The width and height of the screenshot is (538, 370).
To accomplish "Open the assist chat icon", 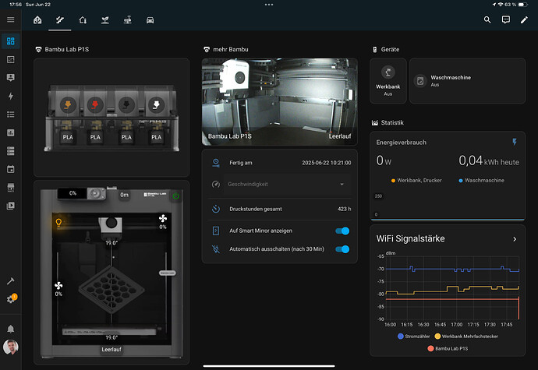I will pyautogui.click(x=506, y=20).
